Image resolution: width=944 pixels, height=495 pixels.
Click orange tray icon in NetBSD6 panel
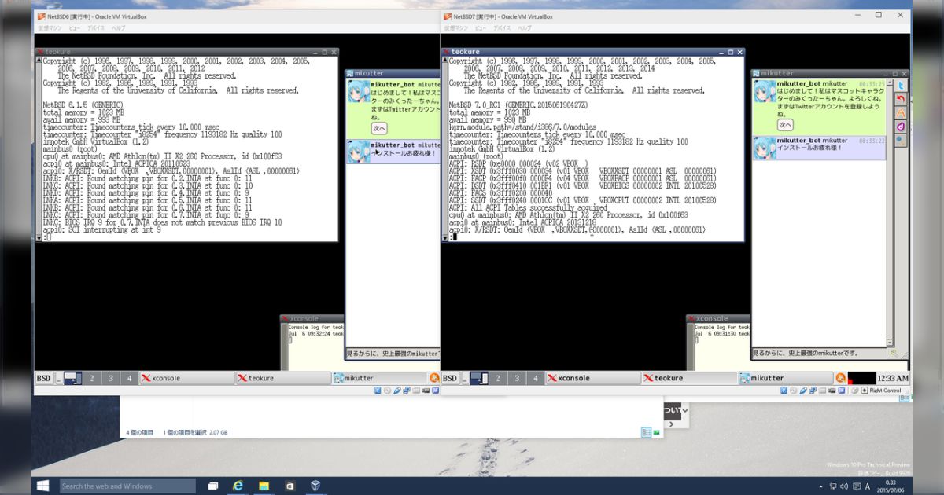pyautogui.click(x=434, y=378)
